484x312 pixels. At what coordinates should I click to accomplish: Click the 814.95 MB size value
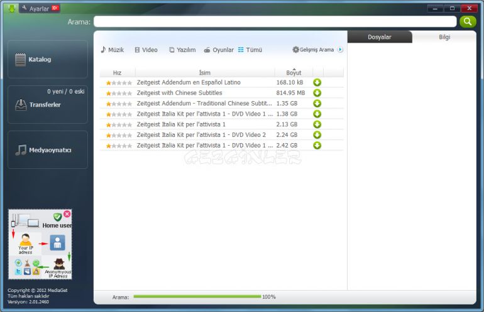(x=290, y=93)
